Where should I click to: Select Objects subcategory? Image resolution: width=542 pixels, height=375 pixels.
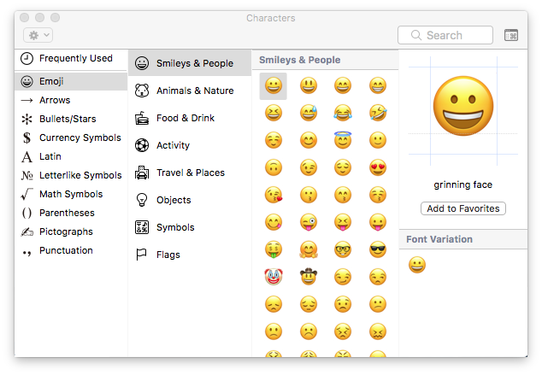tap(190, 200)
